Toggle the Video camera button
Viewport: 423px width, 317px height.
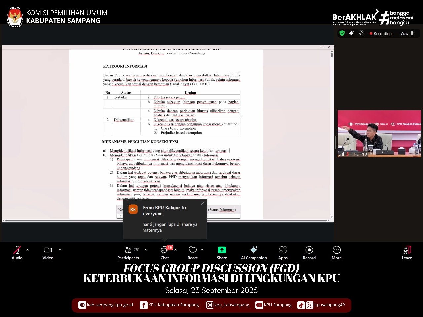pos(48,253)
